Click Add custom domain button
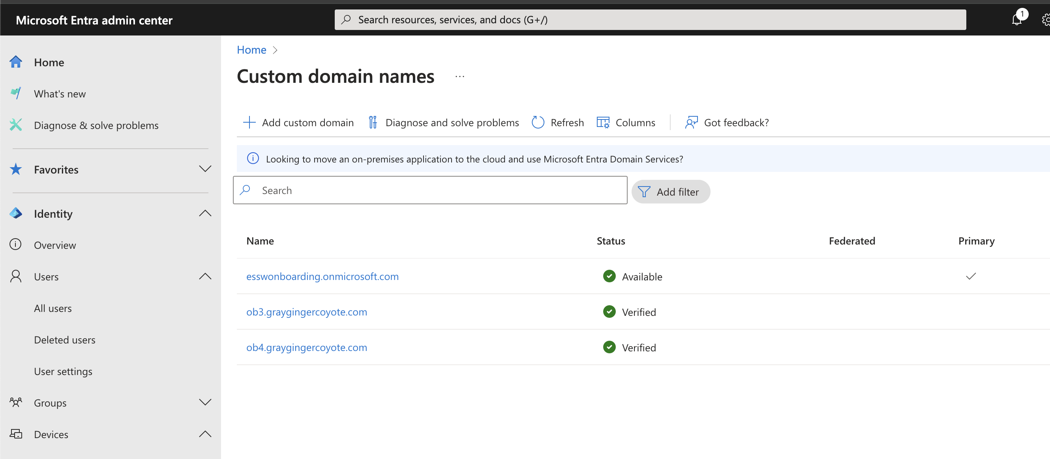This screenshot has width=1050, height=459. pyautogui.click(x=298, y=122)
